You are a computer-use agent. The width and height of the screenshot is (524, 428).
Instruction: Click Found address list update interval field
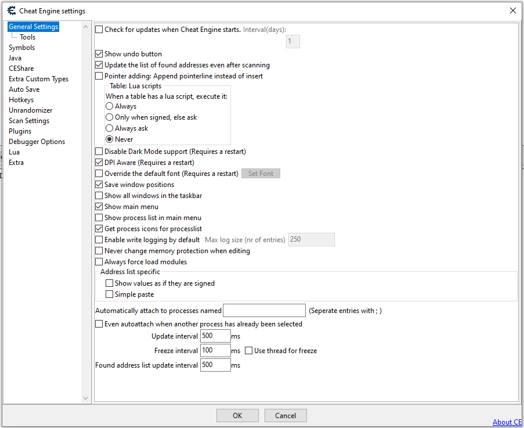click(215, 365)
